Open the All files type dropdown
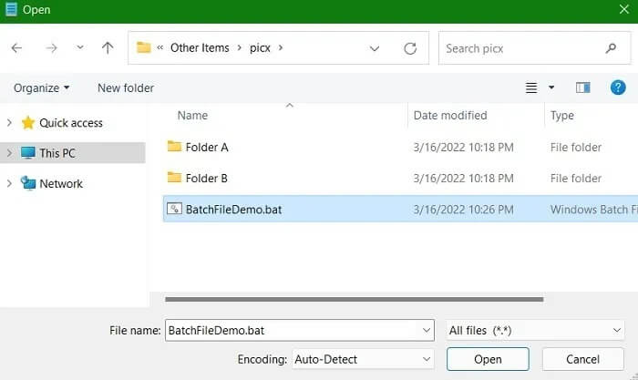 coord(534,330)
